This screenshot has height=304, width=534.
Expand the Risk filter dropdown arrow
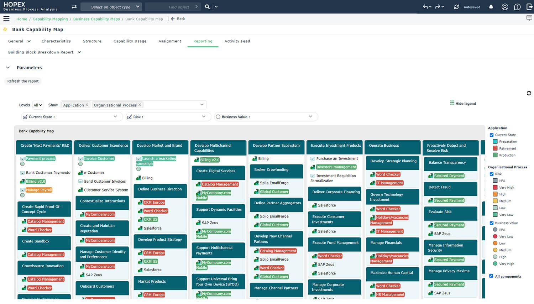tap(204, 116)
